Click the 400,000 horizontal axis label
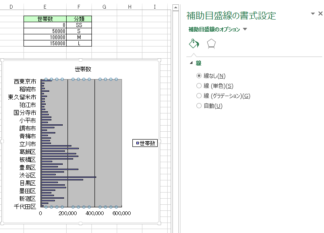Image resolution: width=324 pixels, height=233 pixels. tap(94, 213)
